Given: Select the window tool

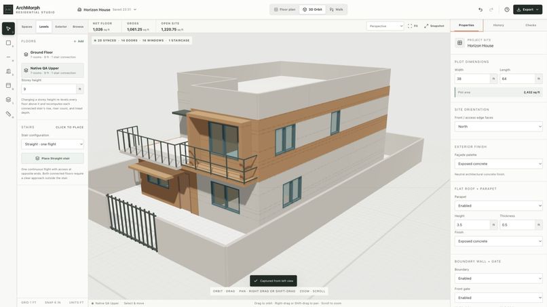Looking at the screenshot, I should pos(8,85).
